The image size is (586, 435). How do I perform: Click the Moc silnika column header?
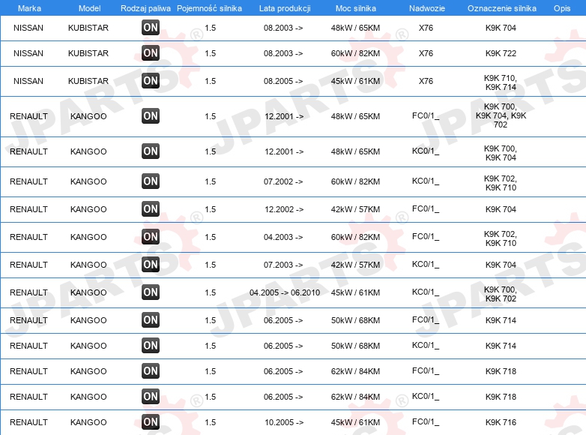coord(356,8)
